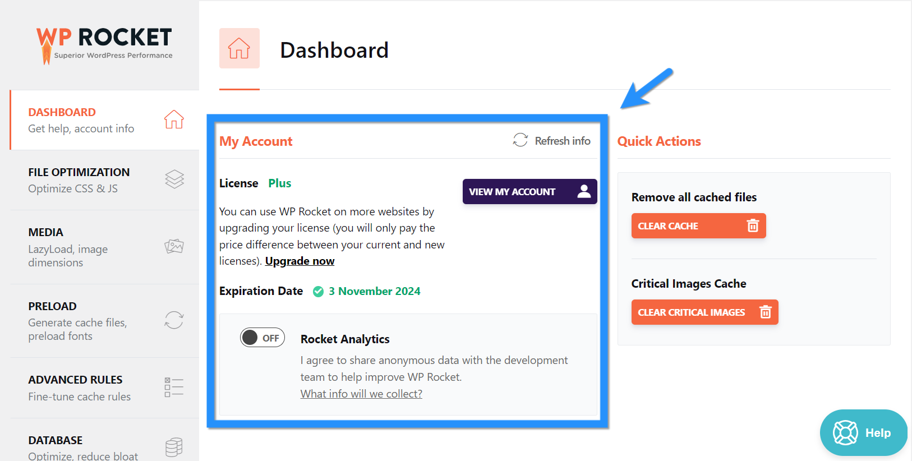This screenshot has height=461, width=912.
Task: Click the Advanced Rules checklist icon
Action: (x=174, y=387)
